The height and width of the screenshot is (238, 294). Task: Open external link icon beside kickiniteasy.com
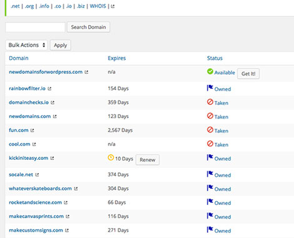52,158
